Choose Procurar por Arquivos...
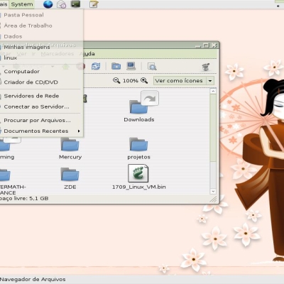Screen dimensions: 284x284 (37, 121)
